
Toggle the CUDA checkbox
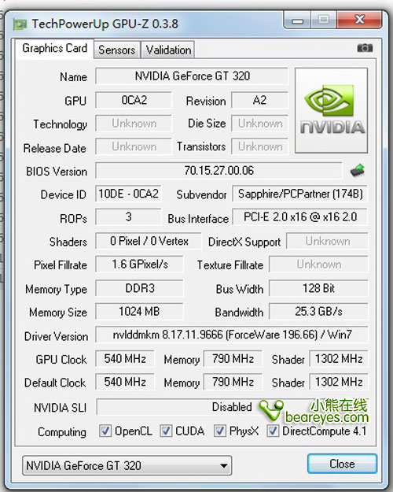(166, 431)
